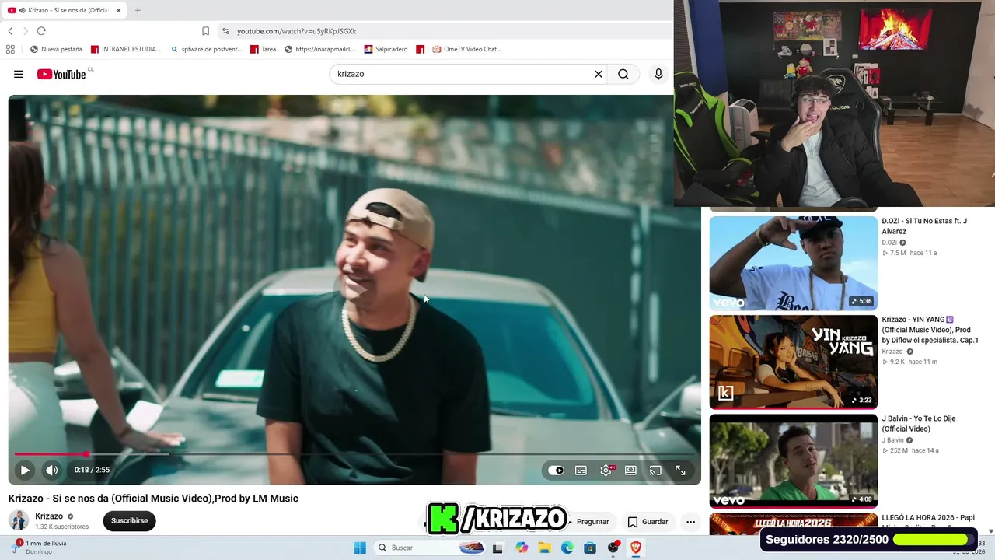Open the YouTube guide hamburger menu
This screenshot has height=560, width=995.
(19, 74)
